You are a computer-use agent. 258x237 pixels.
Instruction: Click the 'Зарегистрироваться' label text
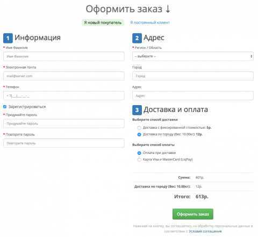tap(27, 107)
